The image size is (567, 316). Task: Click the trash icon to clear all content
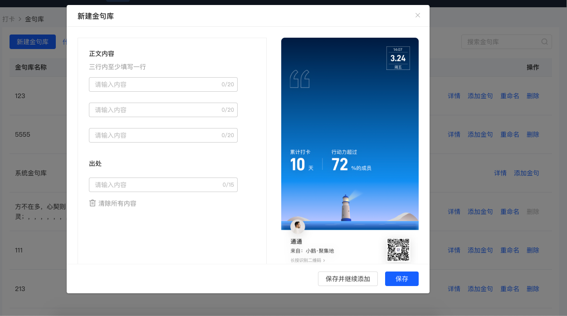[x=93, y=203]
